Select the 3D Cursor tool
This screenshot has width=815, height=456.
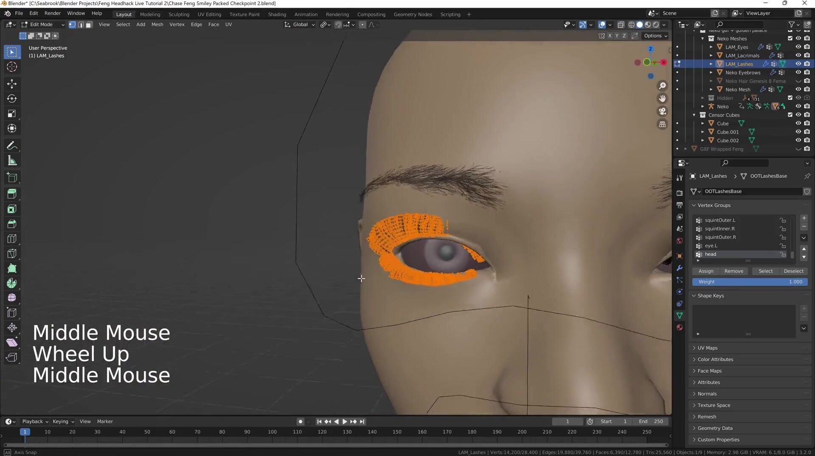pos(12,67)
